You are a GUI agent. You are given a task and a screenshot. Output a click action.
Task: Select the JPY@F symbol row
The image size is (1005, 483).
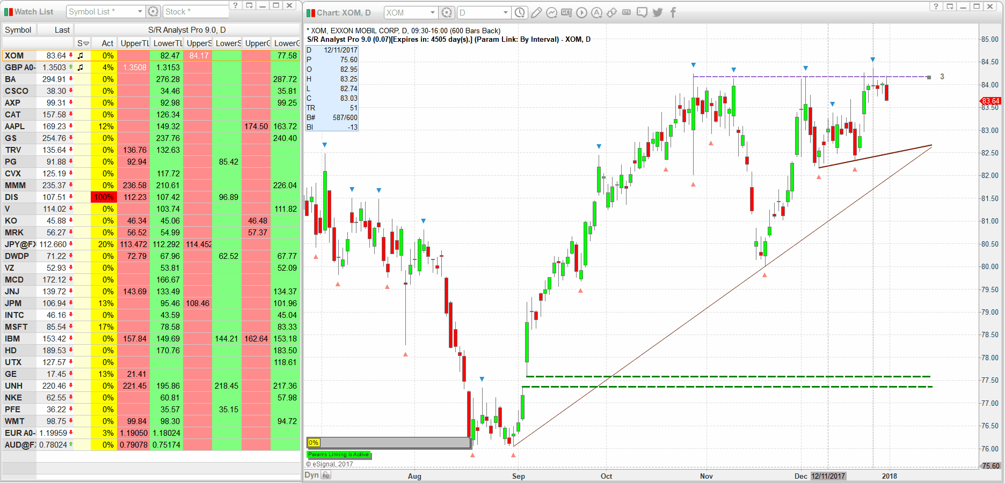[151, 244]
